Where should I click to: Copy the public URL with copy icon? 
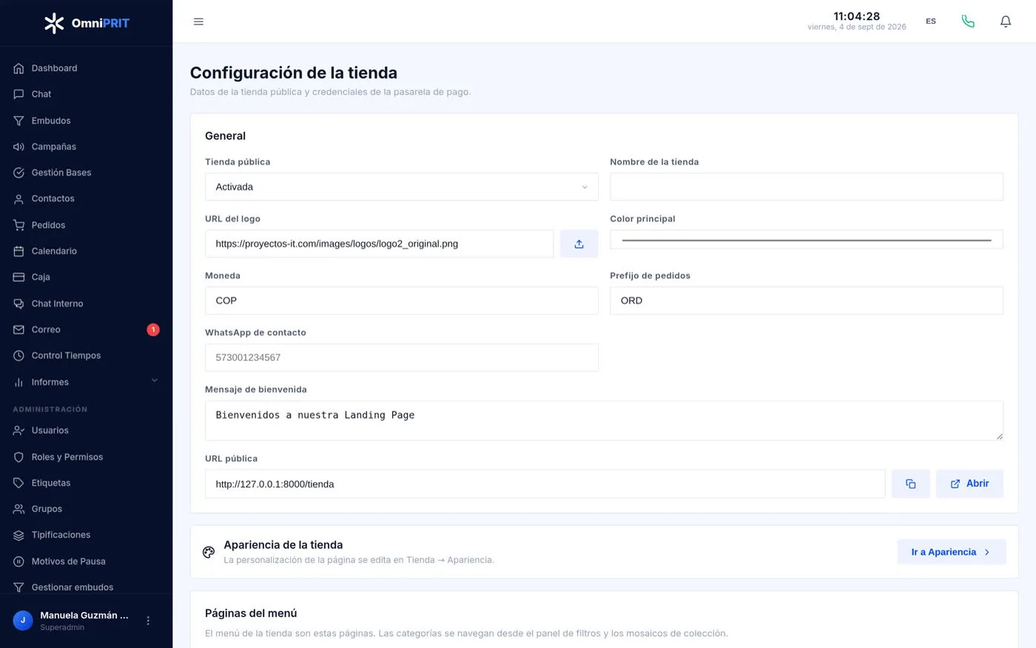click(x=911, y=484)
